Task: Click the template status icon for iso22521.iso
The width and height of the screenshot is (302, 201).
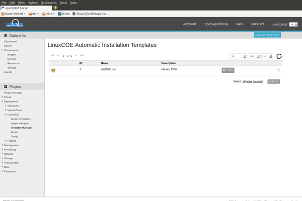Action: 53,70
